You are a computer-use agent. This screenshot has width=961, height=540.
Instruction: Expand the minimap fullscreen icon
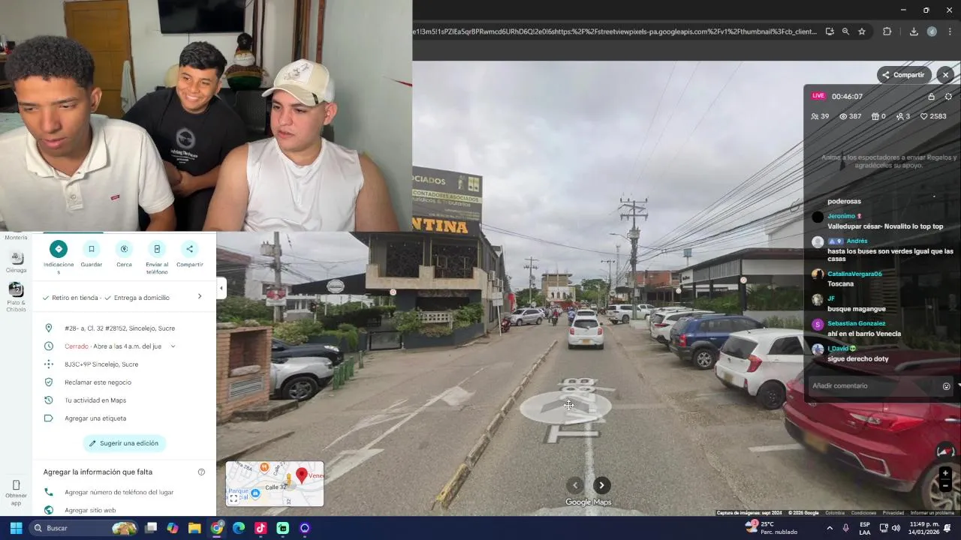pyautogui.click(x=233, y=498)
